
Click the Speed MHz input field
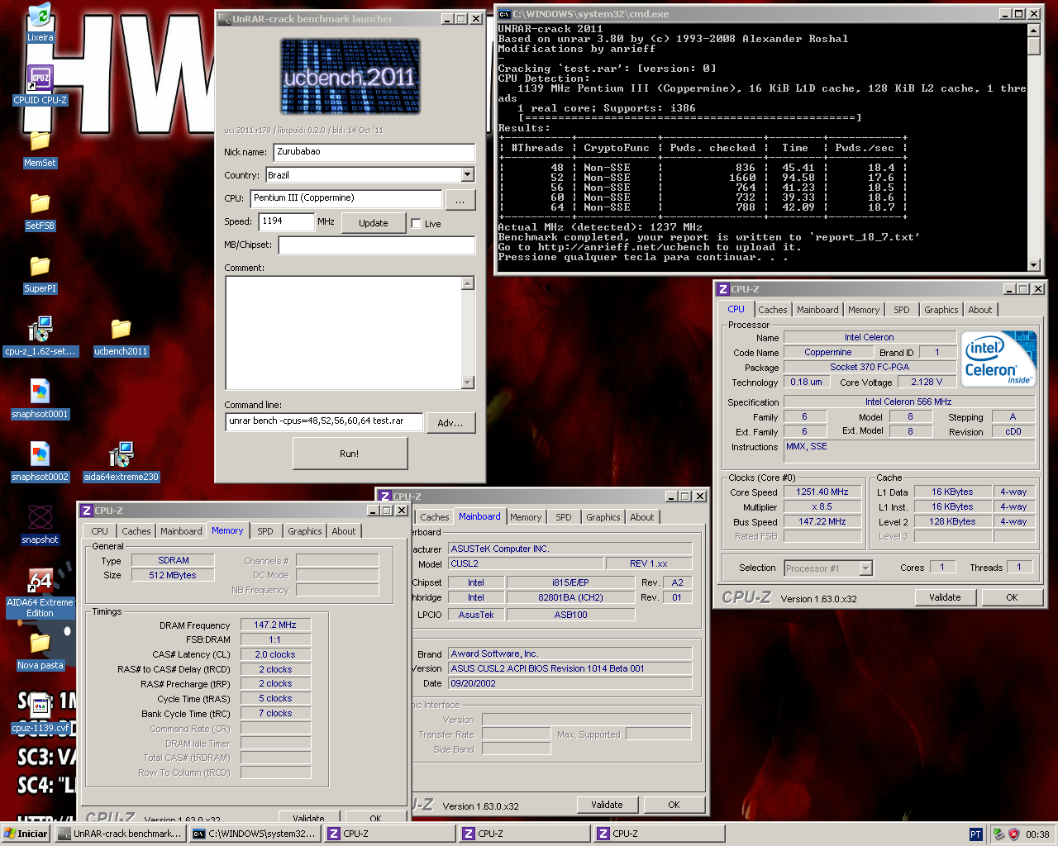coord(286,221)
